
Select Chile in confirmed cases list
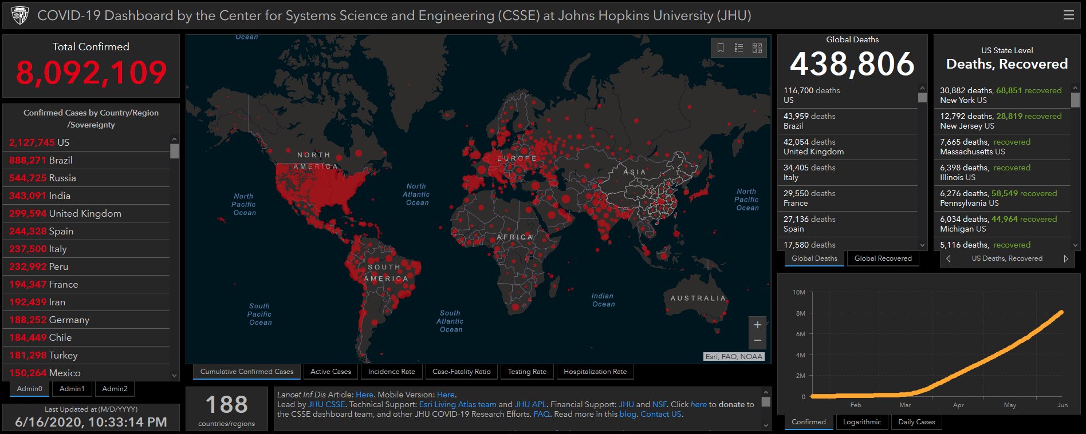tap(86, 337)
